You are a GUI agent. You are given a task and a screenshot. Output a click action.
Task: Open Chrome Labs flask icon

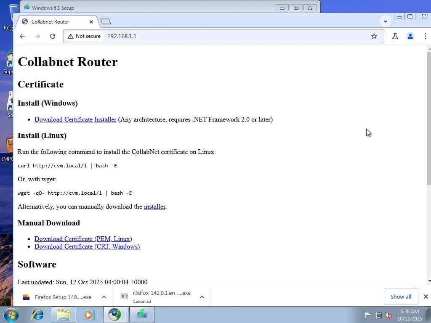click(395, 36)
